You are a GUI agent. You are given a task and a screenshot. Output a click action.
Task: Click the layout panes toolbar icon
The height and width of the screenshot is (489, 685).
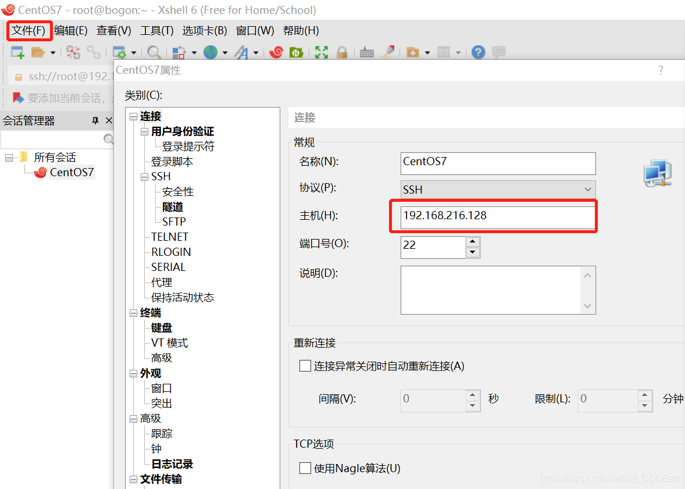point(444,52)
